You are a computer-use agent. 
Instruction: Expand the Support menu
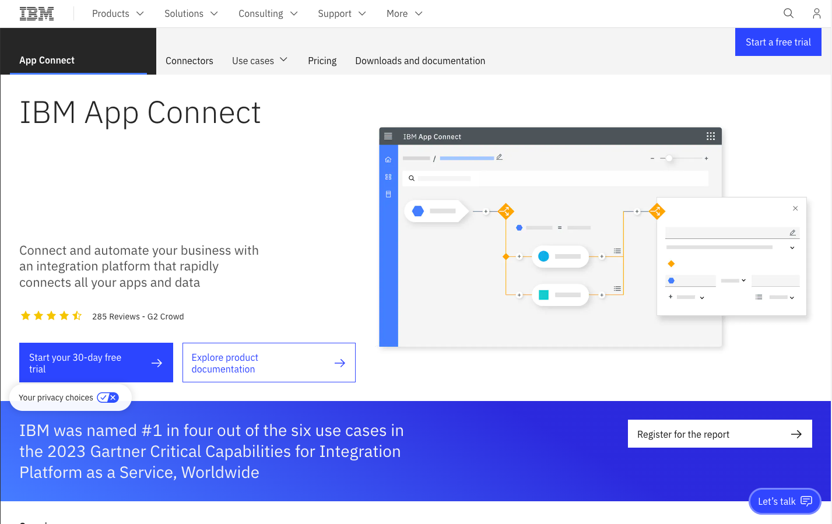[x=342, y=13]
